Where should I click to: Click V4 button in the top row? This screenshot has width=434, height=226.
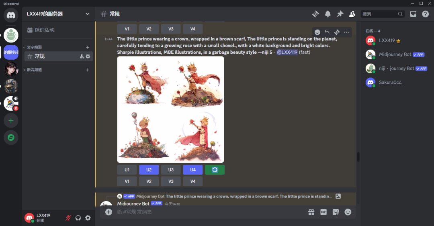point(193,29)
